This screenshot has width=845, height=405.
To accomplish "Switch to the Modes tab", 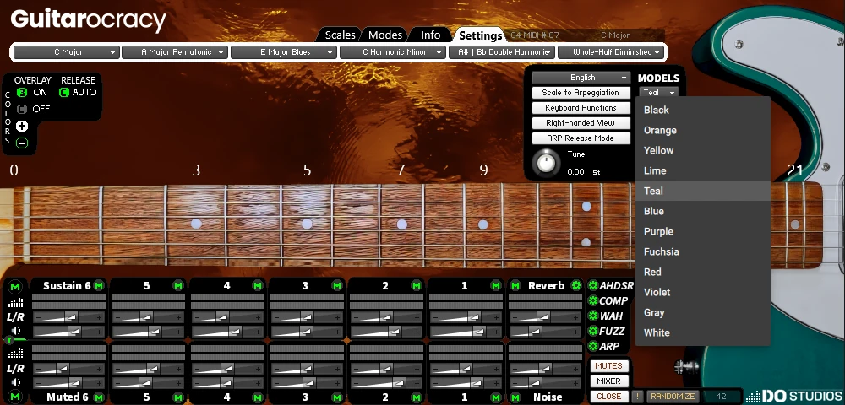I will [385, 35].
